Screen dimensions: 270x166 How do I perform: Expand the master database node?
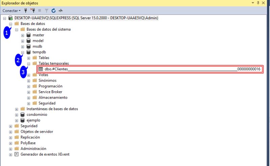[23, 35]
